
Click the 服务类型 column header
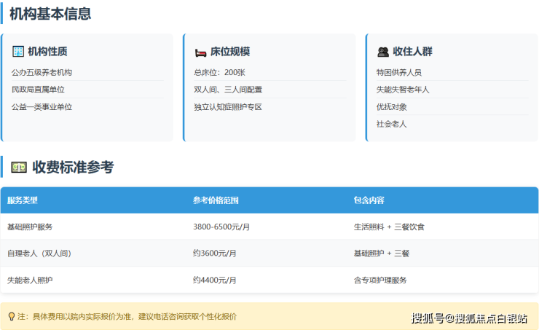tap(23, 200)
